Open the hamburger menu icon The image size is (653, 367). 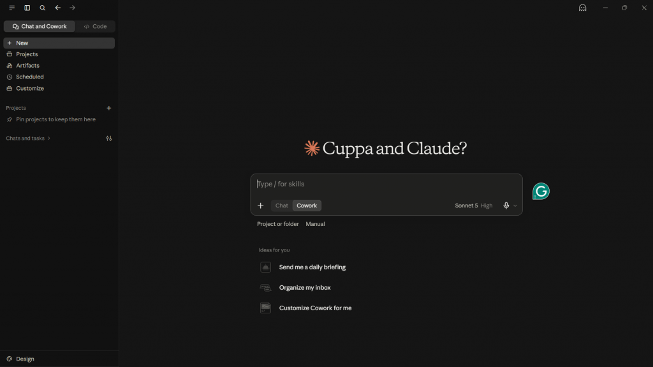coord(11,8)
